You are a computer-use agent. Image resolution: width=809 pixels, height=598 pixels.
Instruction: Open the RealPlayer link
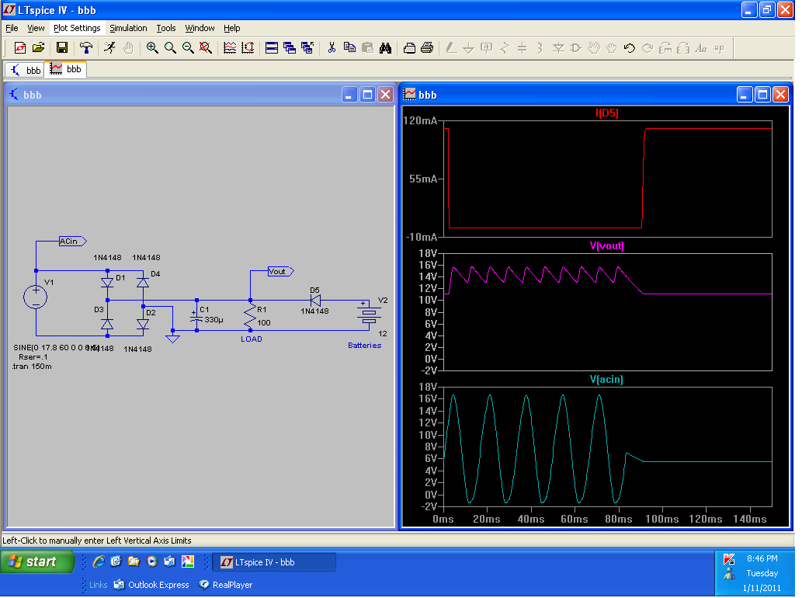coord(225,585)
